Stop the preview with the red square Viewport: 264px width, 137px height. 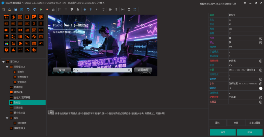tap(47, 10)
